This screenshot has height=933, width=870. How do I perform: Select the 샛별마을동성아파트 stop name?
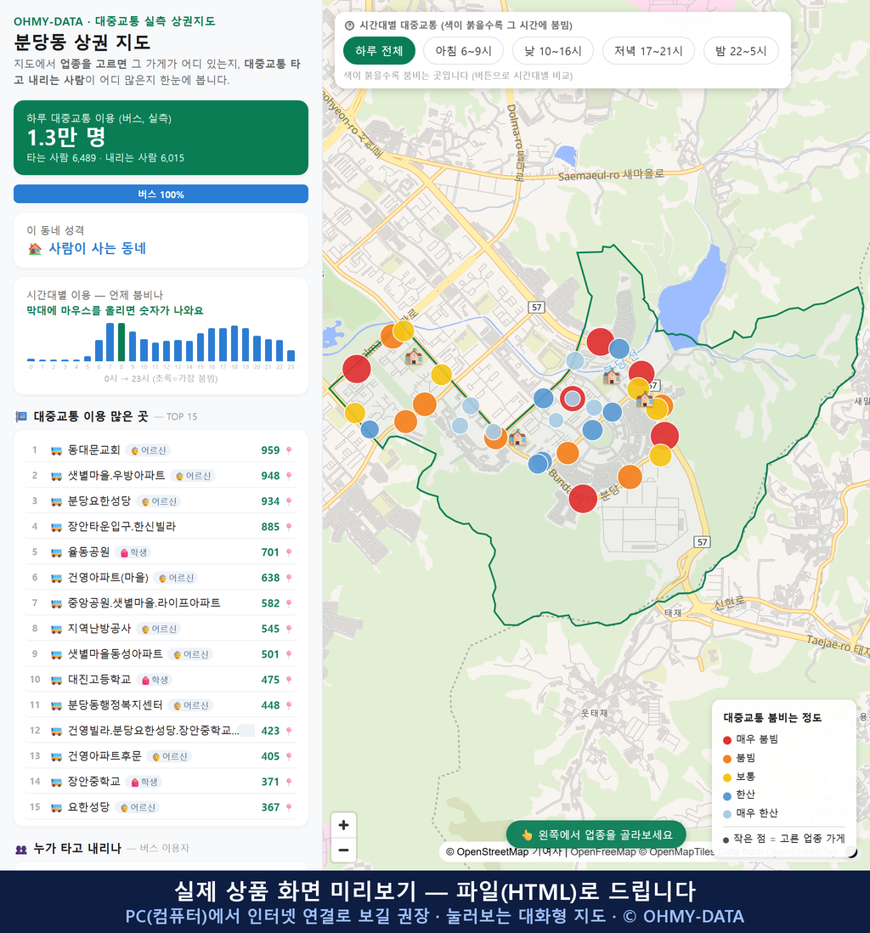tap(115, 654)
